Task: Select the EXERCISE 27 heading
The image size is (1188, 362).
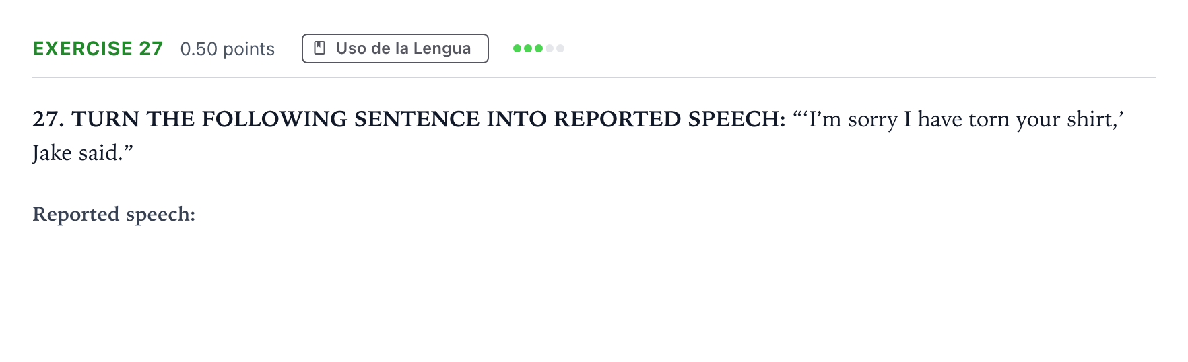Action: click(98, 48)
